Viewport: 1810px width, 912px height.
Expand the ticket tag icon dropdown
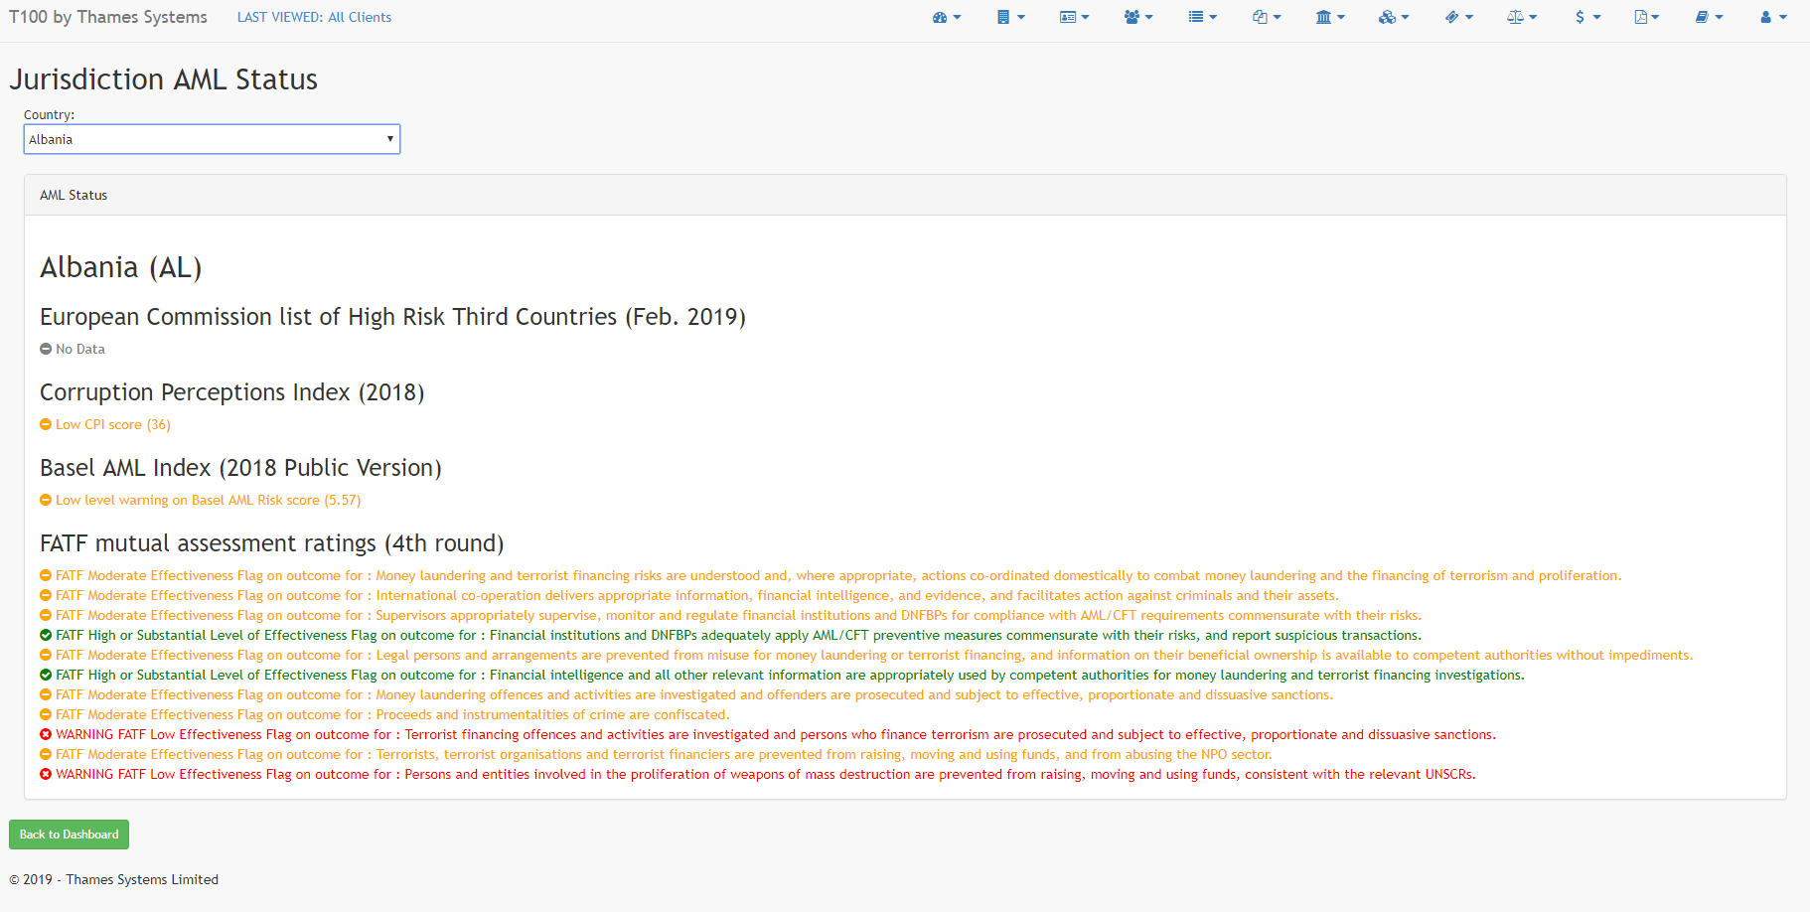(x=1458, y=17)
